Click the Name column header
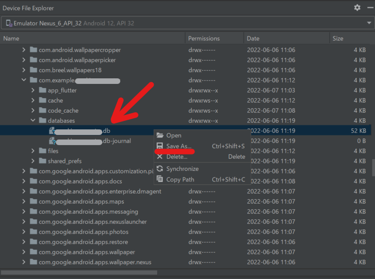Screen dimensions: 375x279 tap(92, 38)
